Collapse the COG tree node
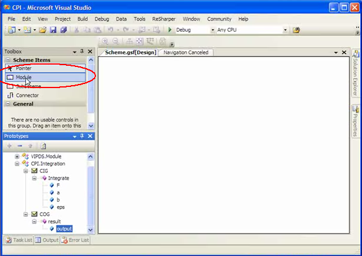This screenshot has height=256, width=362. click(26, 214)
